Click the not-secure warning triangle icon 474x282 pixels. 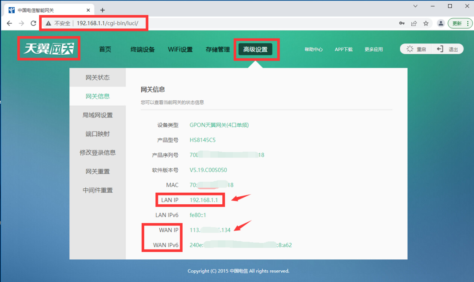click(x=48, y=23)
